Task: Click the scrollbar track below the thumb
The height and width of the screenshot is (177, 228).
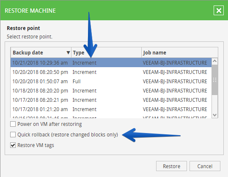Action: 214,103
